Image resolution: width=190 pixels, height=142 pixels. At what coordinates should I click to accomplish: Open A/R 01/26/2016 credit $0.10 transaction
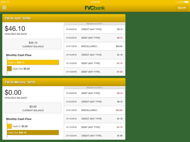click(94, 29)
